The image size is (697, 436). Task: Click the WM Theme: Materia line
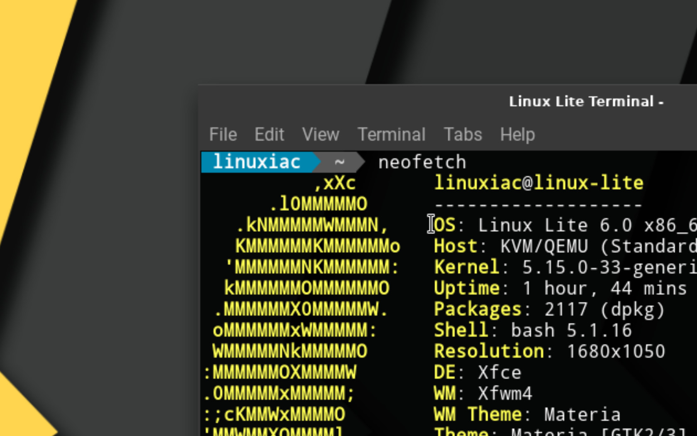[x=527, y=415]
